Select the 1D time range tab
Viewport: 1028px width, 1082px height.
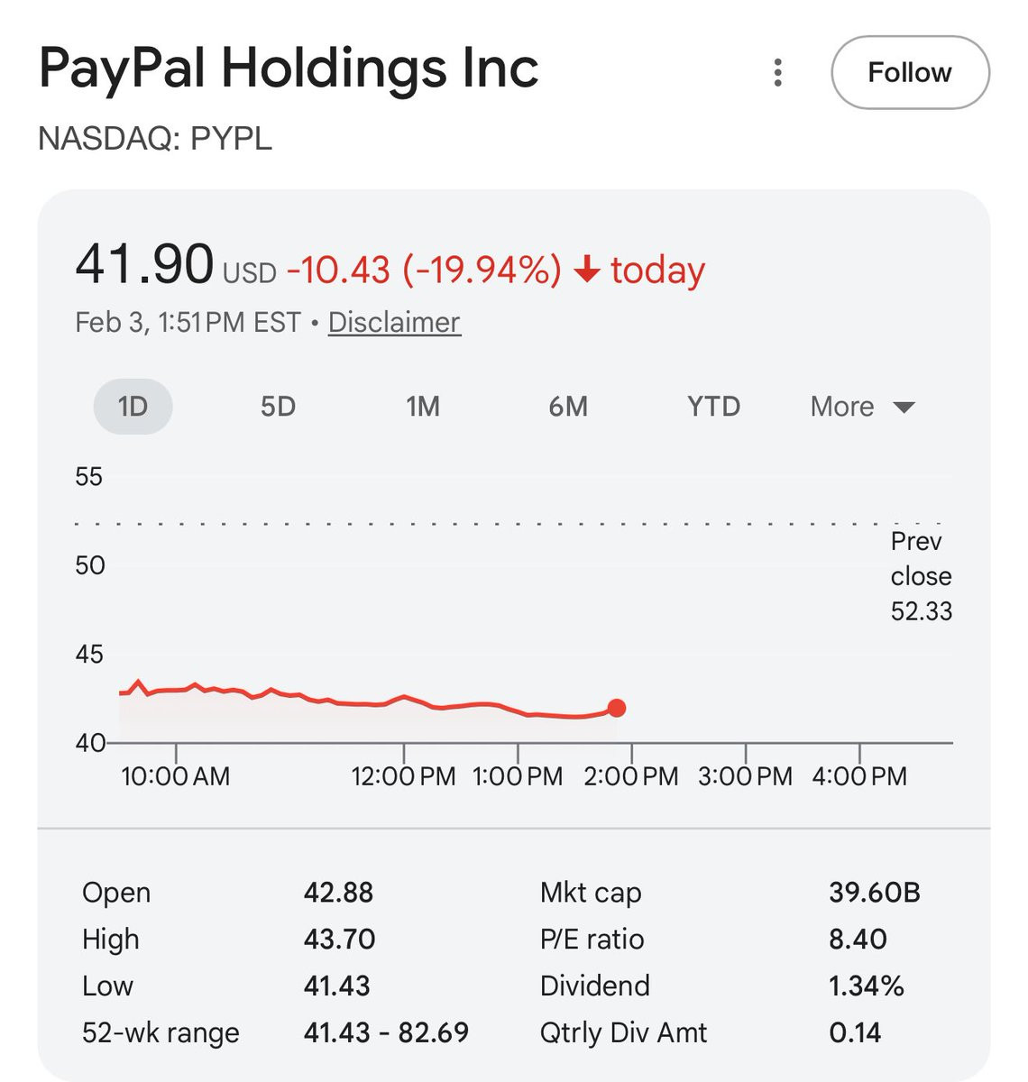click(133, 407)
